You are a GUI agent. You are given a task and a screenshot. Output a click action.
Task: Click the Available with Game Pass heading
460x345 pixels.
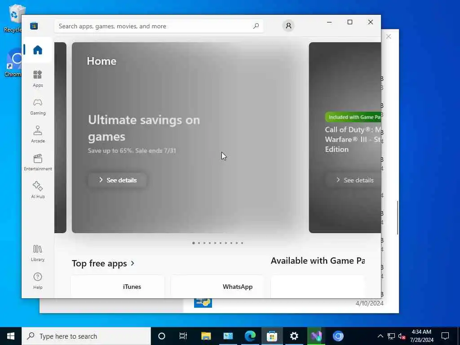(x=318, y=261)
